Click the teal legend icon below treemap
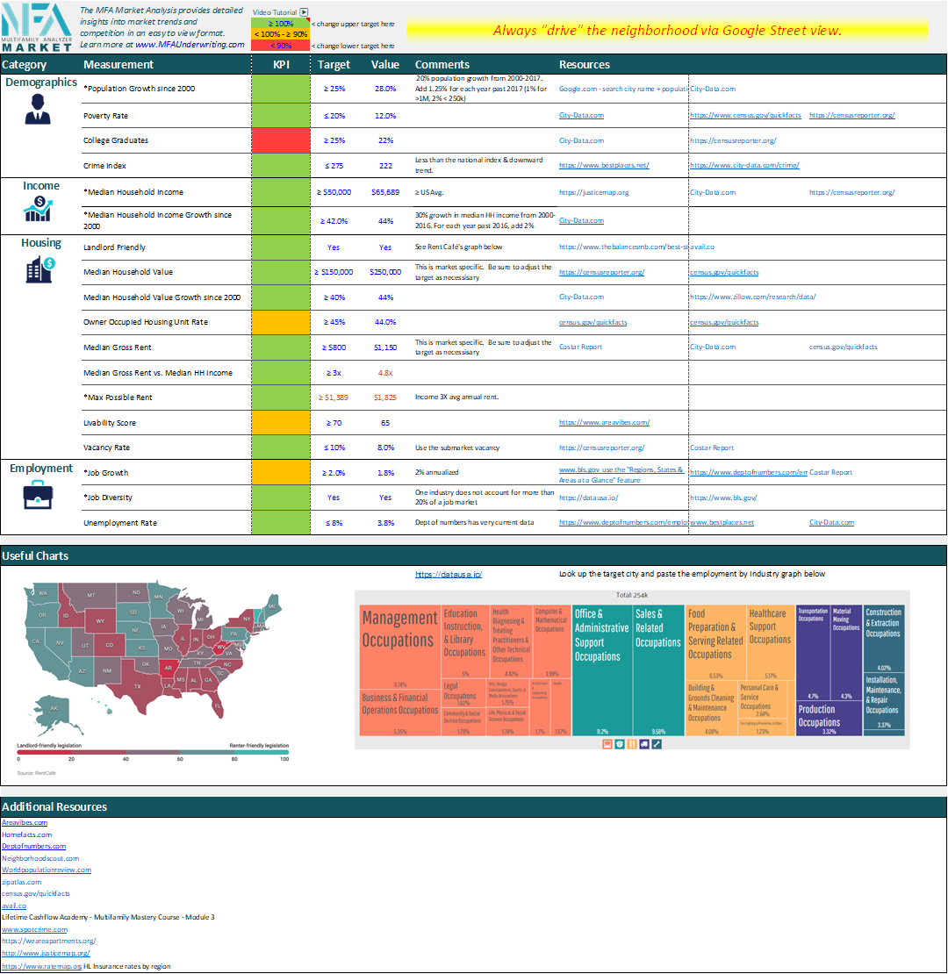Screen dimensions: 948x974 click(620, 744)
